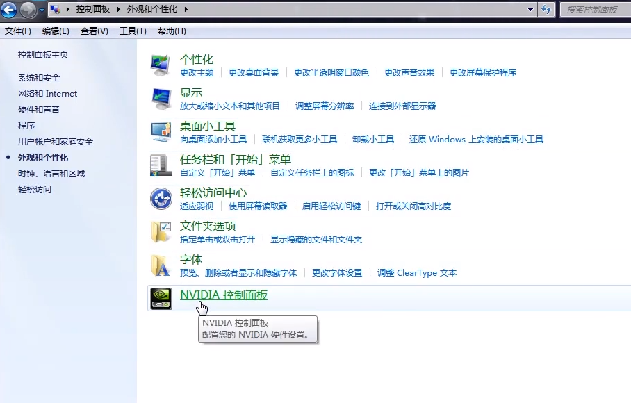The height and width of the screenshot is (403, 631).
Task: Open the 个性化 heading link
Action: click(x=197, y=60)
